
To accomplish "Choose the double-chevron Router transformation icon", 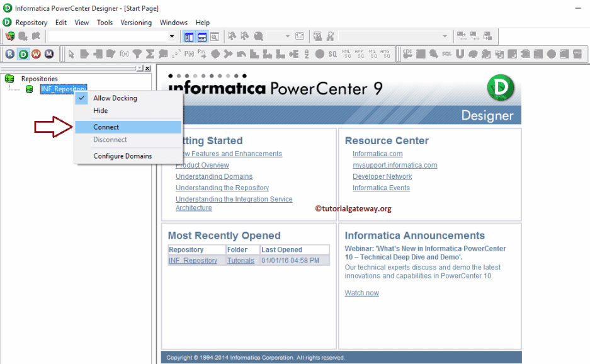I will point(229,54).
